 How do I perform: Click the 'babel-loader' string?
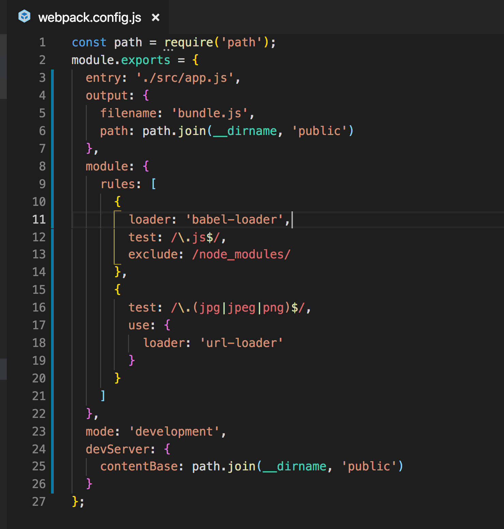tap(235, 220)
